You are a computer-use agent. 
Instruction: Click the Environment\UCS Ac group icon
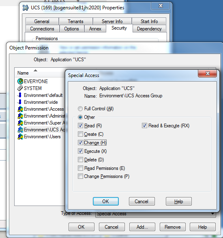click(x=20, y=130)
